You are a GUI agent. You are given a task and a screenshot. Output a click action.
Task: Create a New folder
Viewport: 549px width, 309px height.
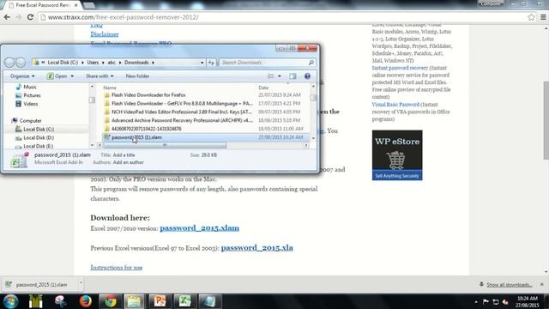click(x=137, y=76)
